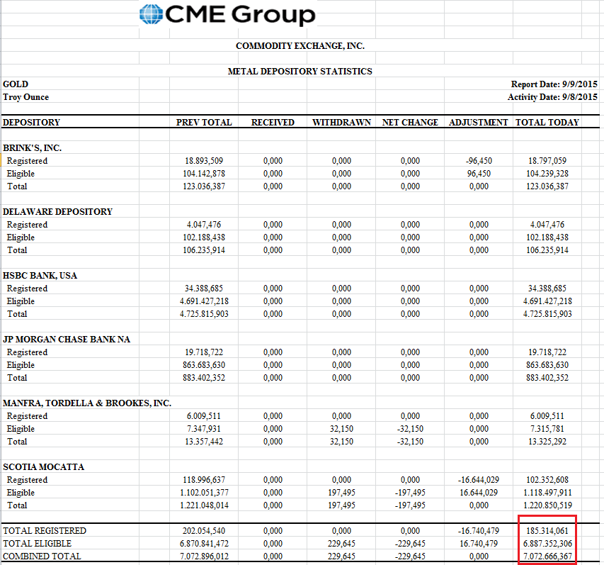The image size is (604, 565).
Task: Click the TOTAL REGISTERED row label
Action: 45,531
